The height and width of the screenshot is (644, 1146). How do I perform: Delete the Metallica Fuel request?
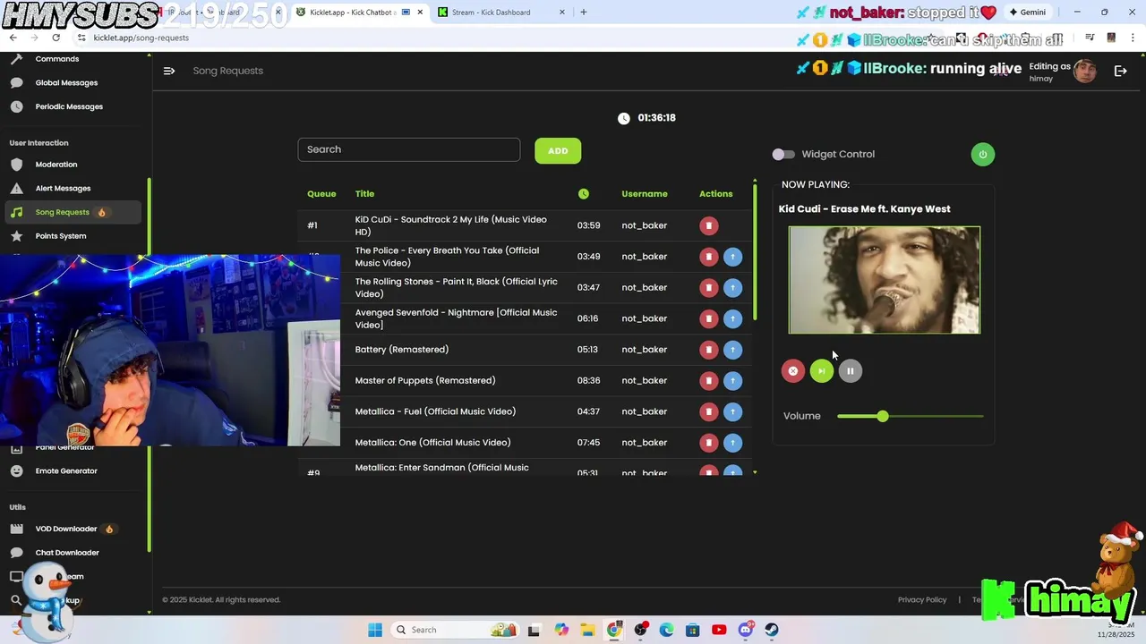click(x=708, y=411)
